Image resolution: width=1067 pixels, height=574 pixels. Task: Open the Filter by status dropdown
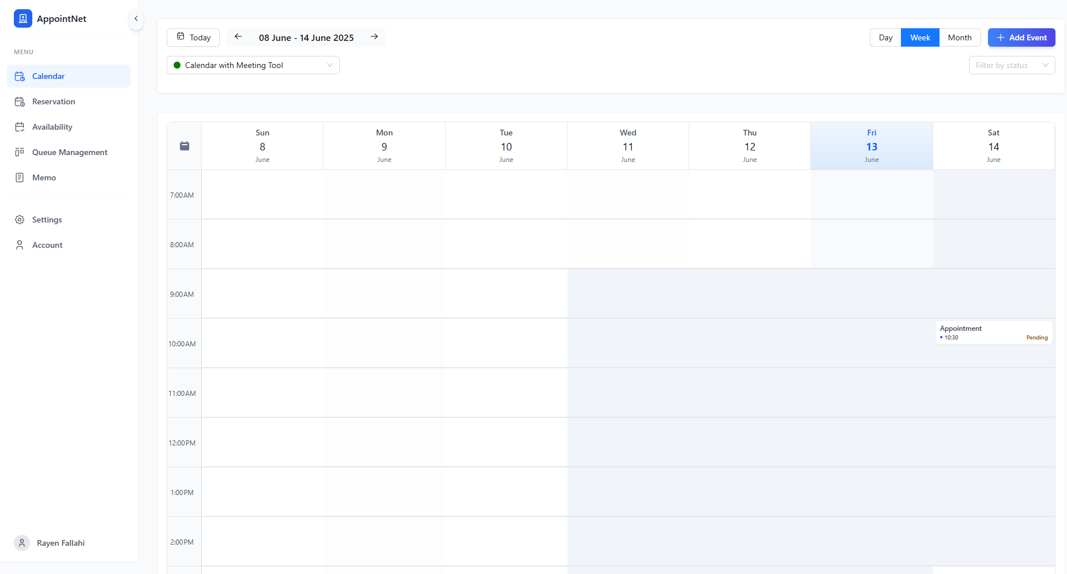pyautogui.click(x=1012, y=65)
